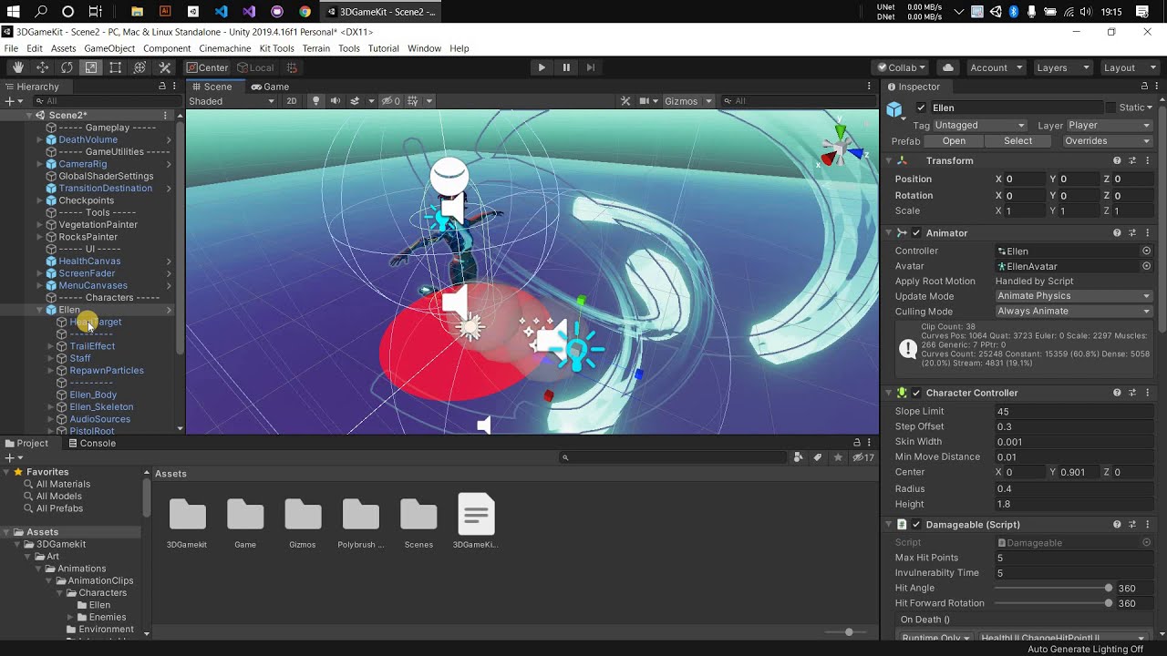Disable the Animator component checkbox
The width and height of the screenshot is (1167, 656).
coord(916,233)
